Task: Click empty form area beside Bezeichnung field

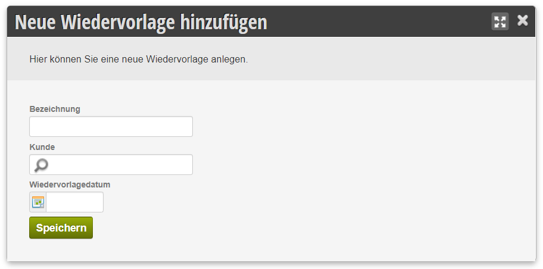Action: tap(347, 126)
